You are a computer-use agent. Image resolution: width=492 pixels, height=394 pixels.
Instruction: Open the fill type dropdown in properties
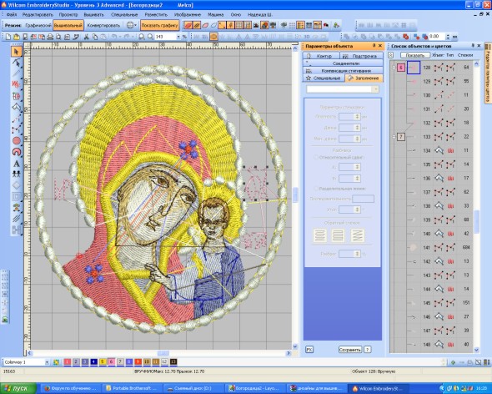click(375, 89)
